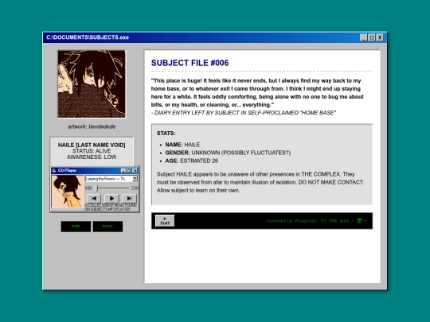This screenshot has height=322, width=430.
Task: Maximize the SUBJECTS.exe window
Action: click(x=372, y=37)
